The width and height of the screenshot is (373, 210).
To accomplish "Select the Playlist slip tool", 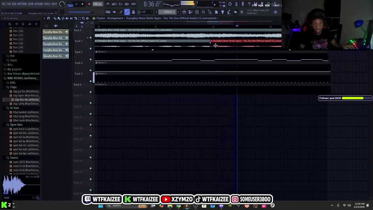I will [x=71, y=18].
